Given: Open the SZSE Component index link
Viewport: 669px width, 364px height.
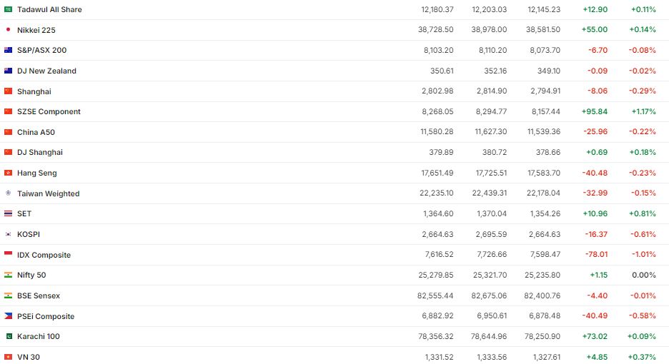Looking at the screenshot, I should tap(49, 112).
